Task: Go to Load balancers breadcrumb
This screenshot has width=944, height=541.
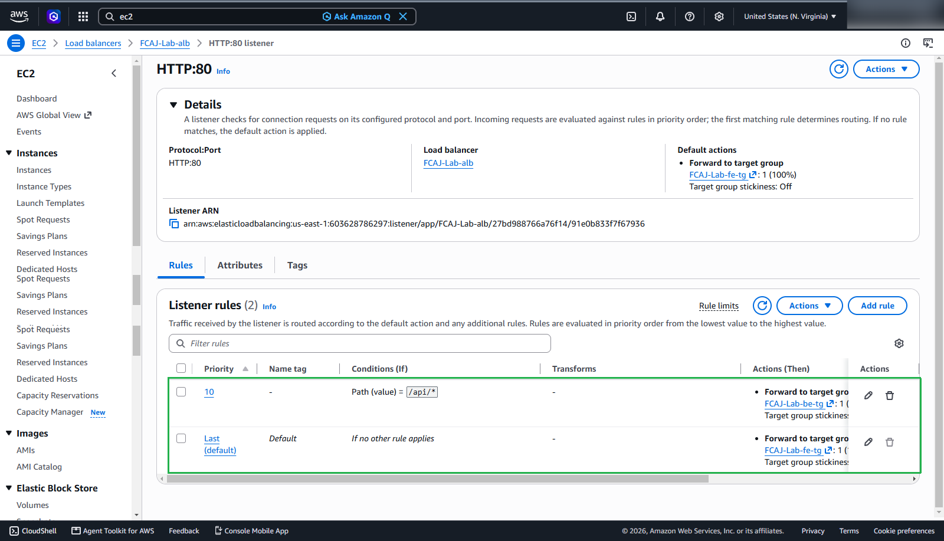Action: [x=93, y=43]
